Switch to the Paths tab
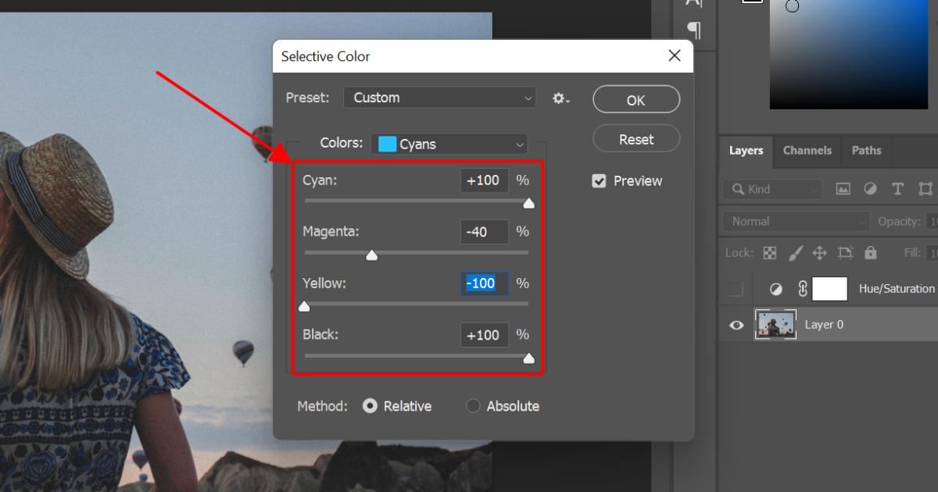This screenshot has width=938, height=492. pyautogui.click(x=866, y=151)
